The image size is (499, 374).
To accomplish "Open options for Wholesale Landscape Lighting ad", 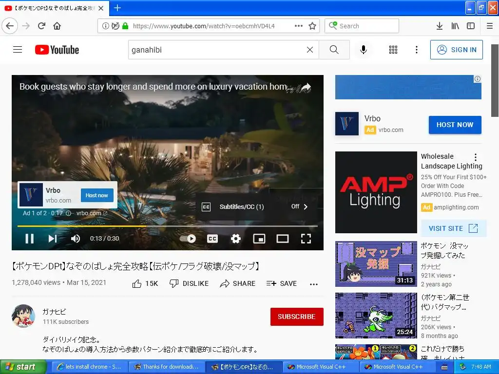I will tap(476, 157).
